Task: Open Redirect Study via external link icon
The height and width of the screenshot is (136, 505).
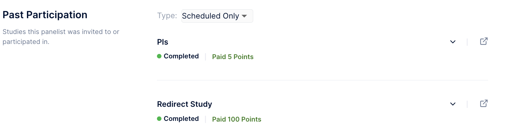Action: click(x=484, y=103)
